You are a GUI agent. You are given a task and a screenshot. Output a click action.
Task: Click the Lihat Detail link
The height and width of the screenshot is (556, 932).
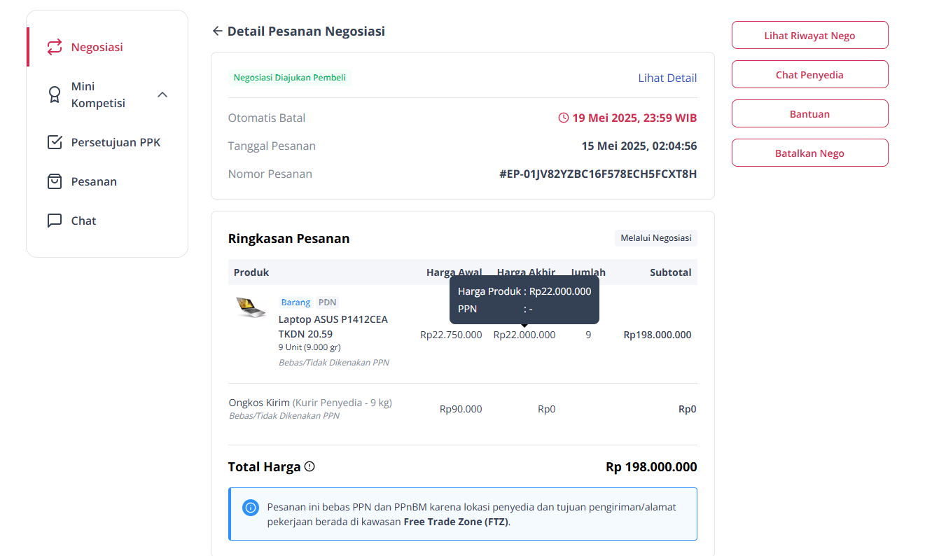(667, 78)
